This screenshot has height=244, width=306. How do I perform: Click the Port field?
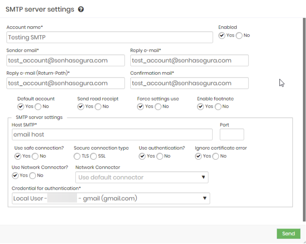(x=232, y=134)
